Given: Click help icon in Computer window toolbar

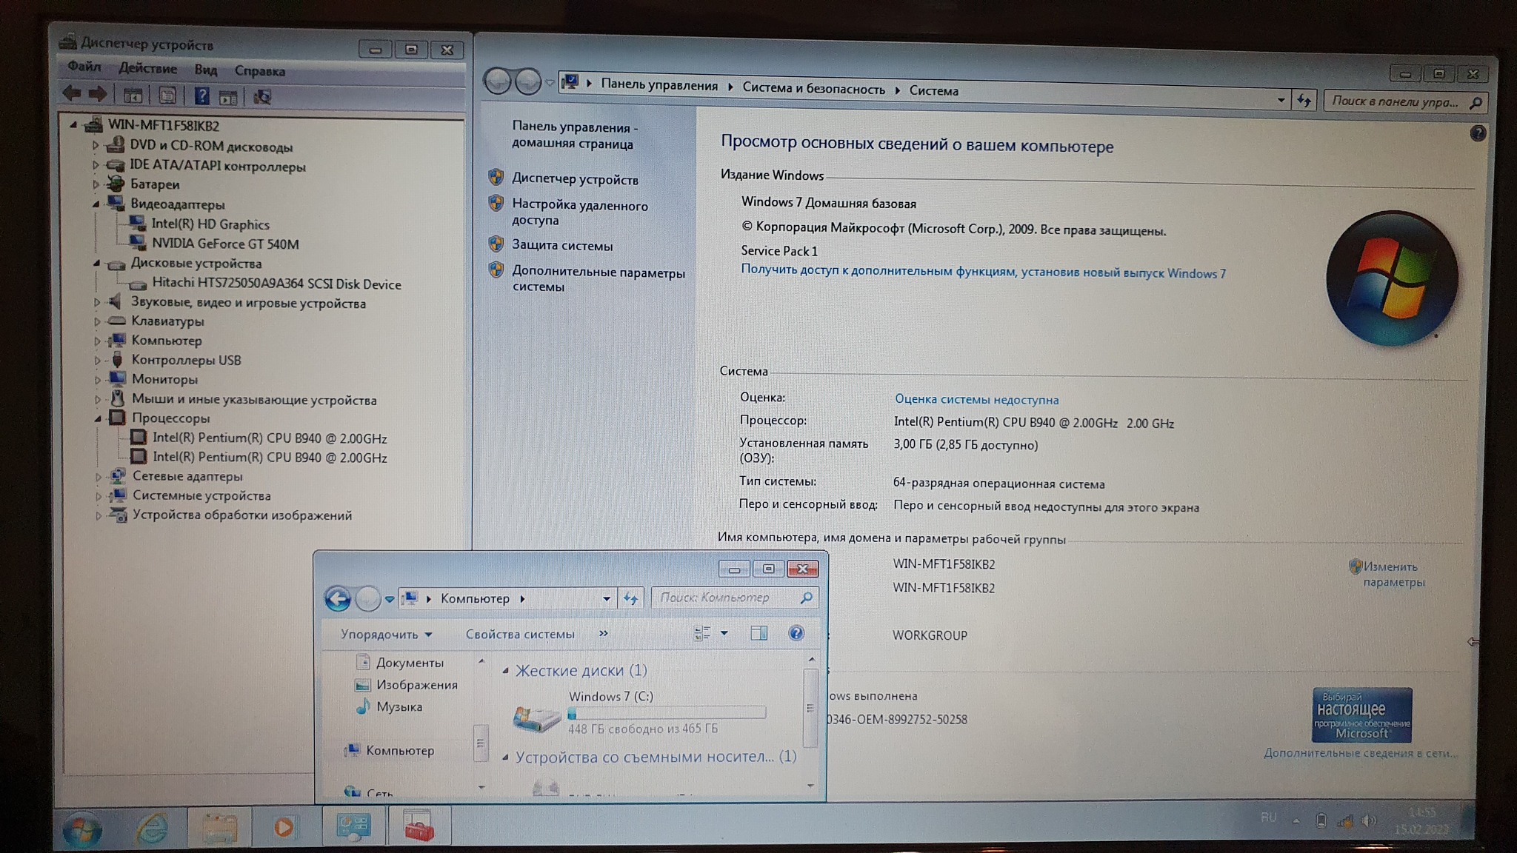Looking at the screenshot, I should [796, 633].
